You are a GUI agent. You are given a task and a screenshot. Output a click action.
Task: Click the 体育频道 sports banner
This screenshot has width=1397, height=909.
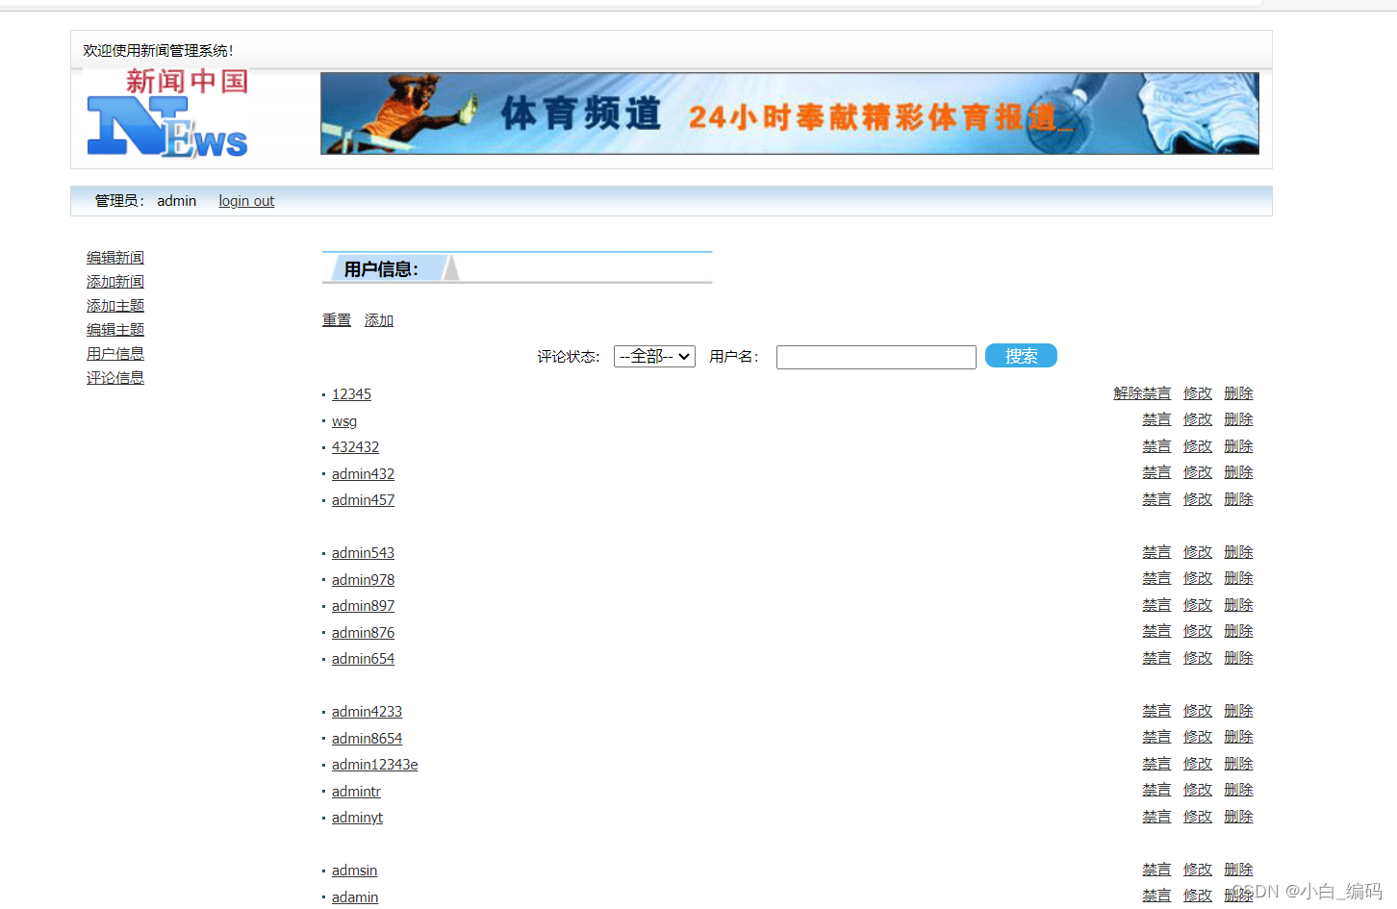point(789,113)
